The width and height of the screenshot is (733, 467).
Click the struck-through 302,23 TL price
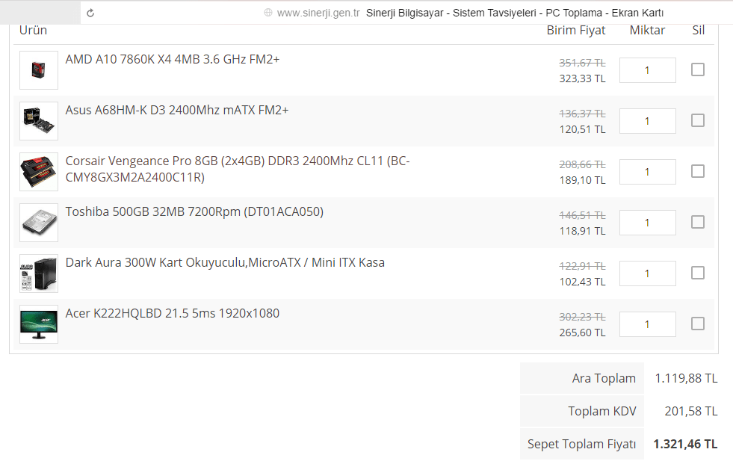(583, 317)
